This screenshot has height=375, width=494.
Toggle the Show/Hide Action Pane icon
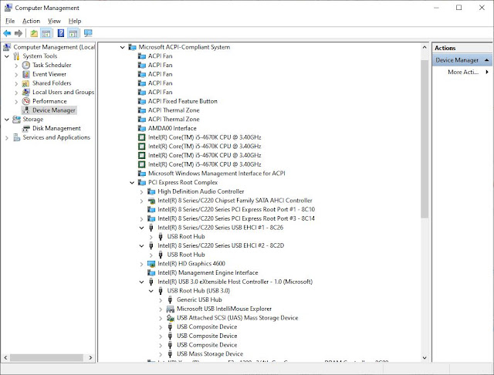73,33
